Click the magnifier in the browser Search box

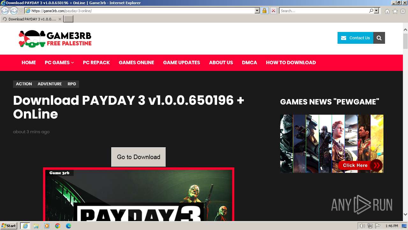coord(371,11)
